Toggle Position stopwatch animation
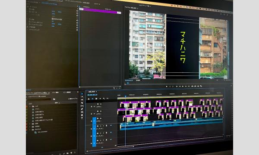This screenshot has width=259, height=155. click(30, 9)
